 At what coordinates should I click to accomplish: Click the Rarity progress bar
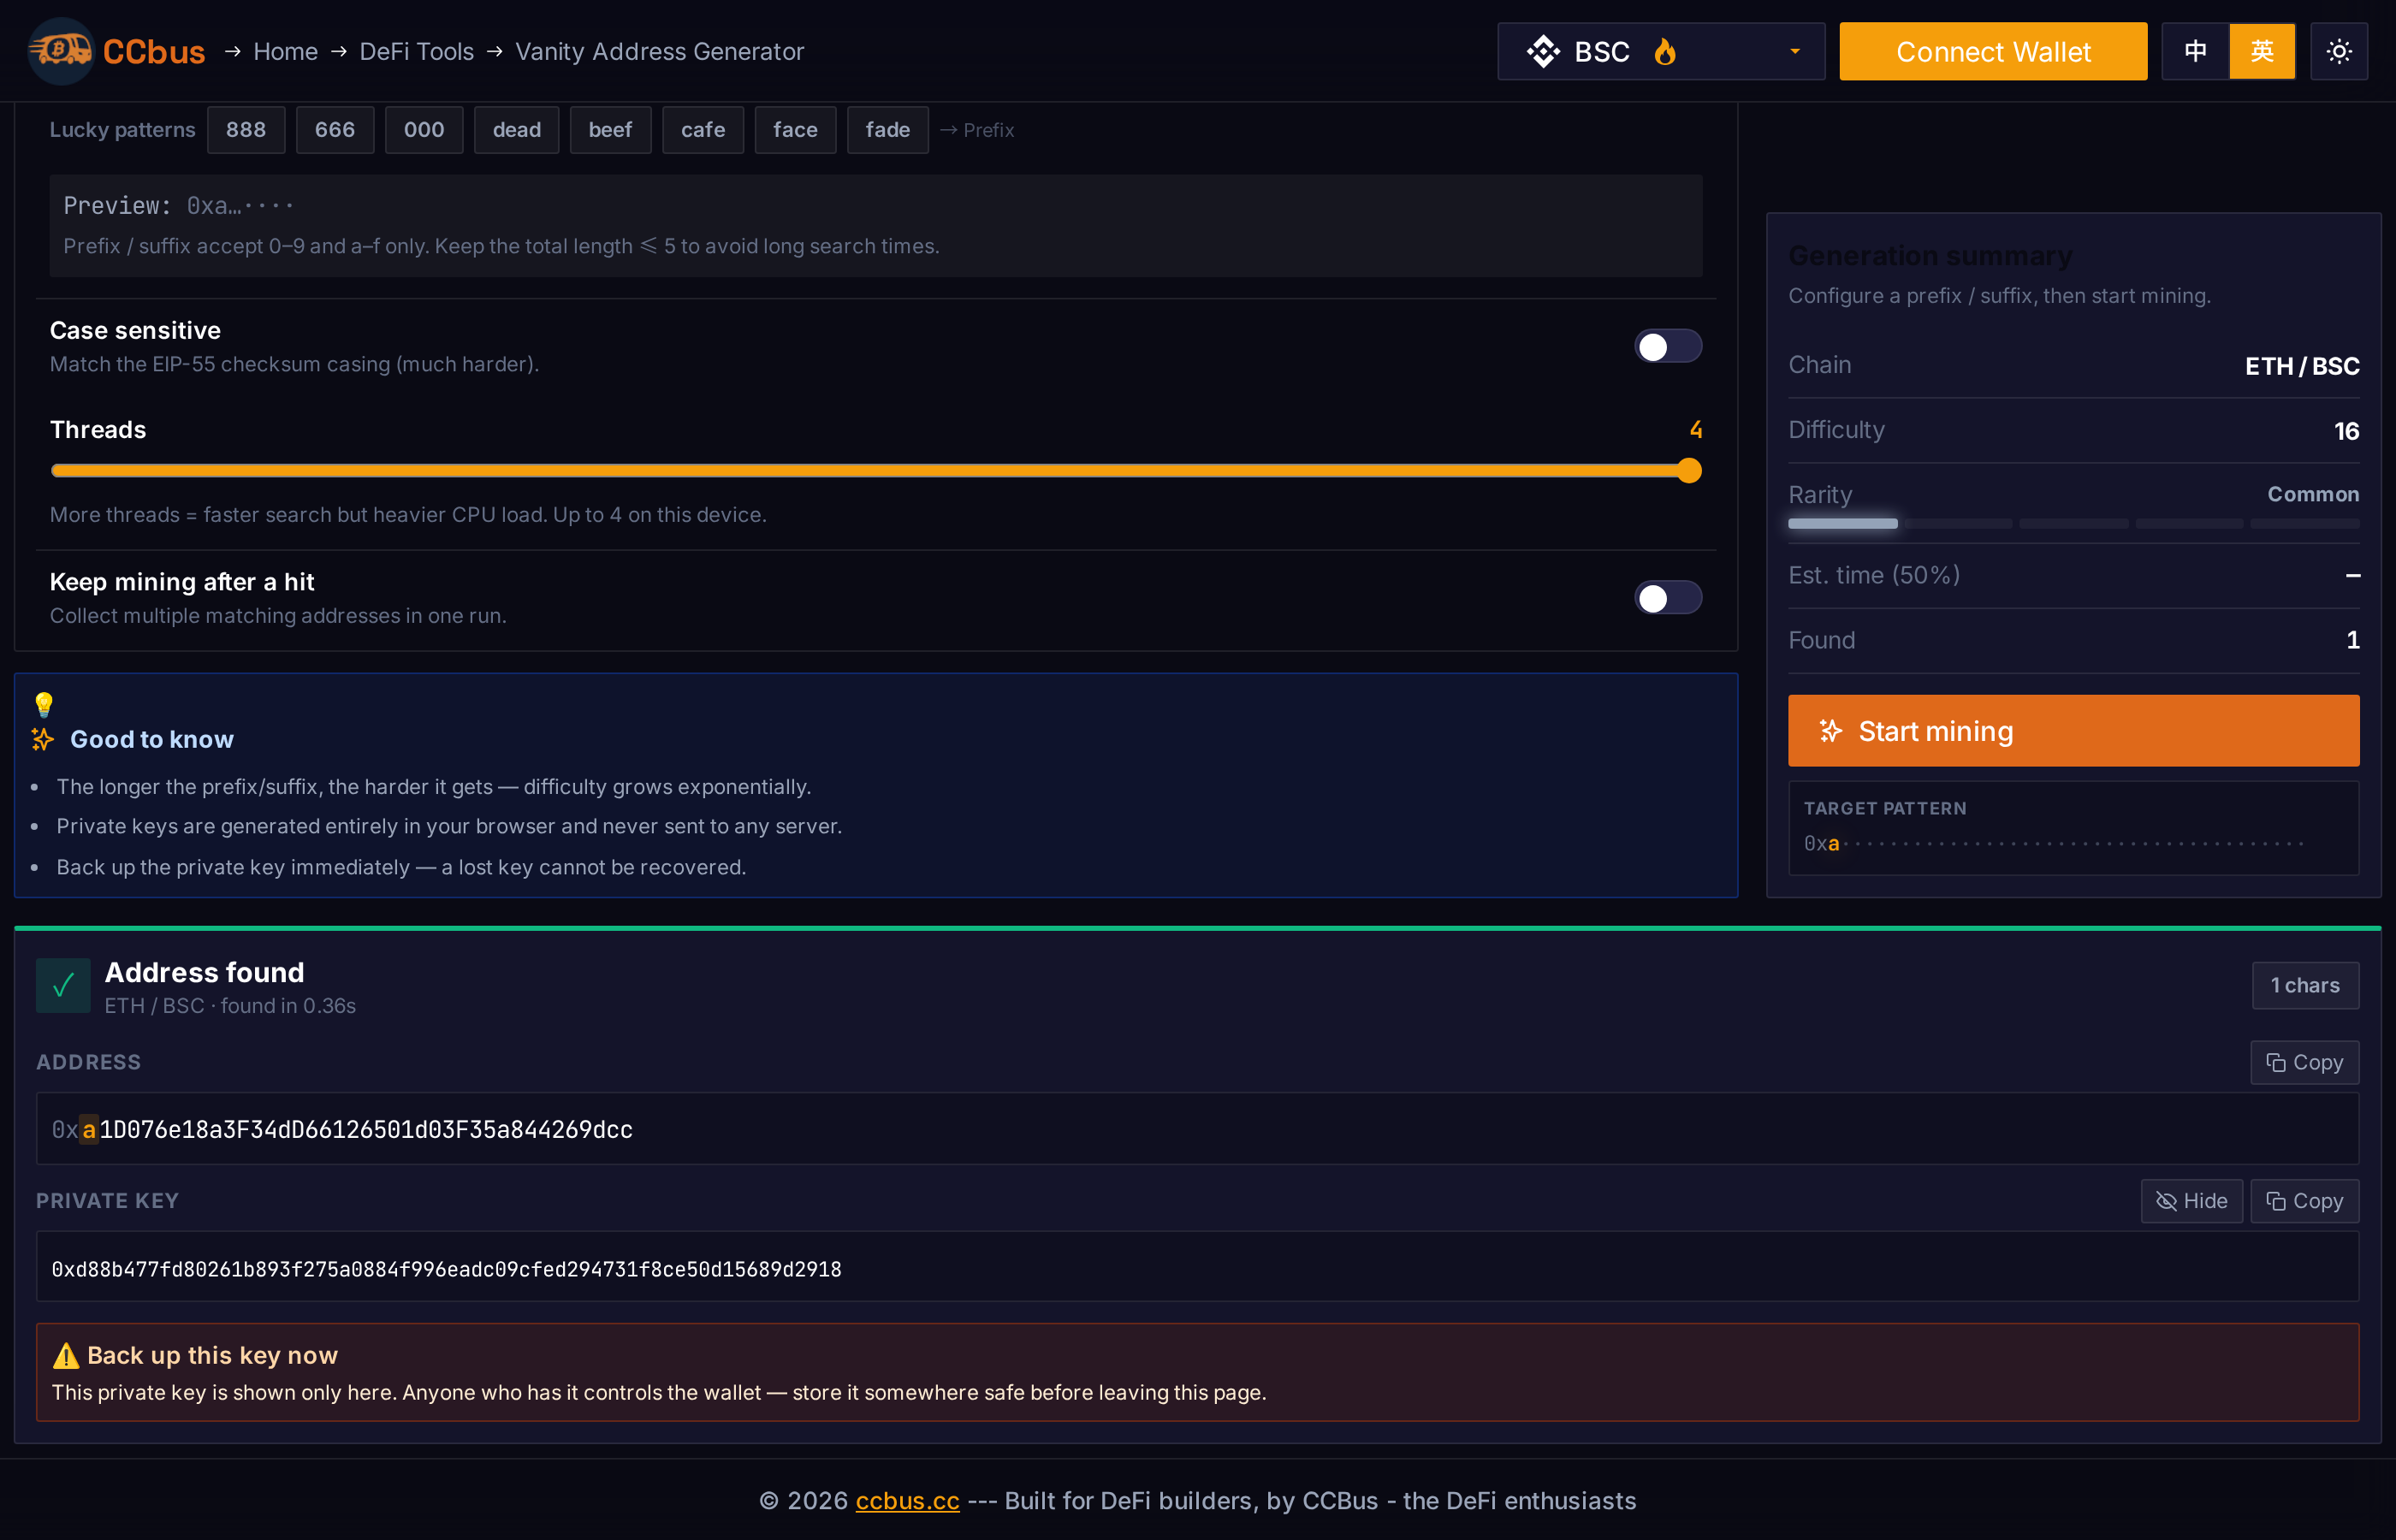(2073, 524)
